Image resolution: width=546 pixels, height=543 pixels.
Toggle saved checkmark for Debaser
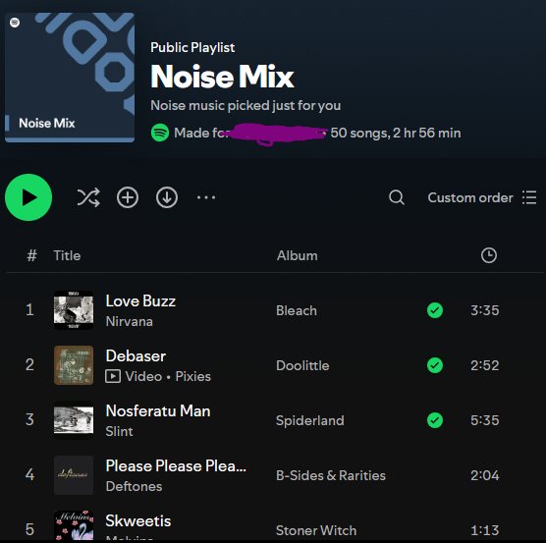pos(435,365)
